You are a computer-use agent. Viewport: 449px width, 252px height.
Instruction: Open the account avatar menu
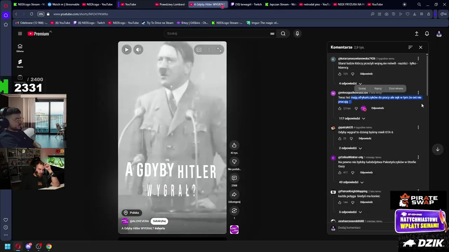[x=439, y=34]
